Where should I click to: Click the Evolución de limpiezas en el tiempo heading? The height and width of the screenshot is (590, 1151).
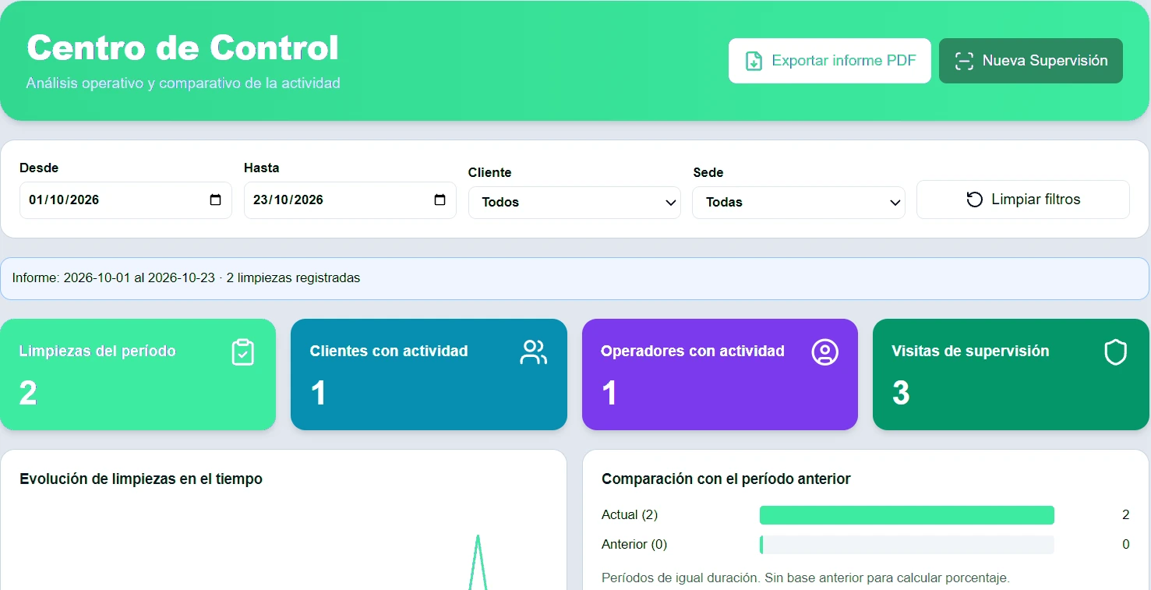tap(141, 479)
